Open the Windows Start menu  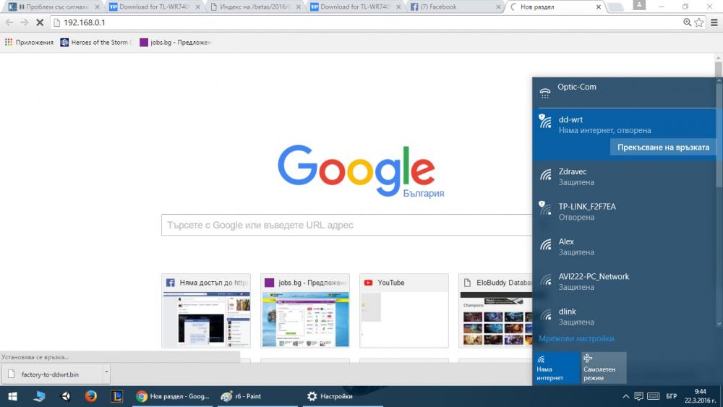[x=12, y=396]
